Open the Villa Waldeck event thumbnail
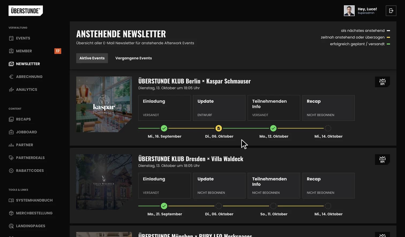 pyautogui.click(x=104, y=182)
